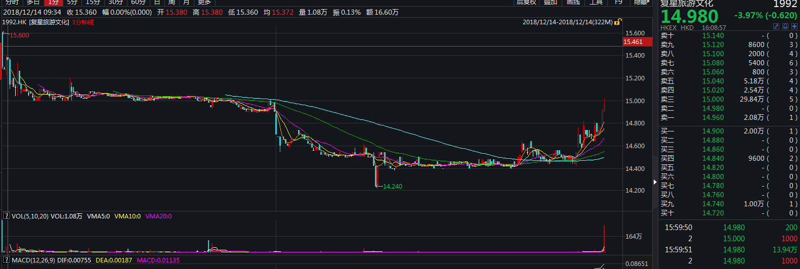Viewport: 800px width, 269px height.
Task: Click the 1992.HK stock code label
Action: (x=14, y=22)
